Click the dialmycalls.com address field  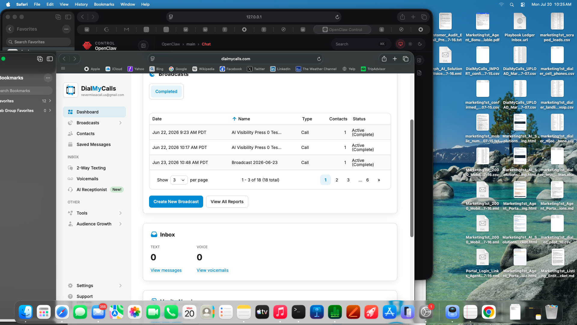[236, 59]
